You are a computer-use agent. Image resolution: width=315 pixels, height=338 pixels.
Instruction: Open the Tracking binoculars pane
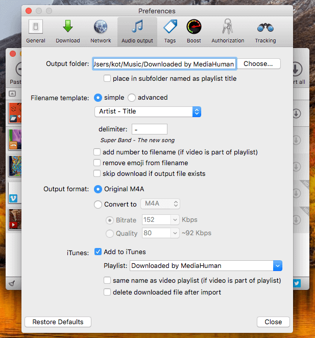click(265, 31)
